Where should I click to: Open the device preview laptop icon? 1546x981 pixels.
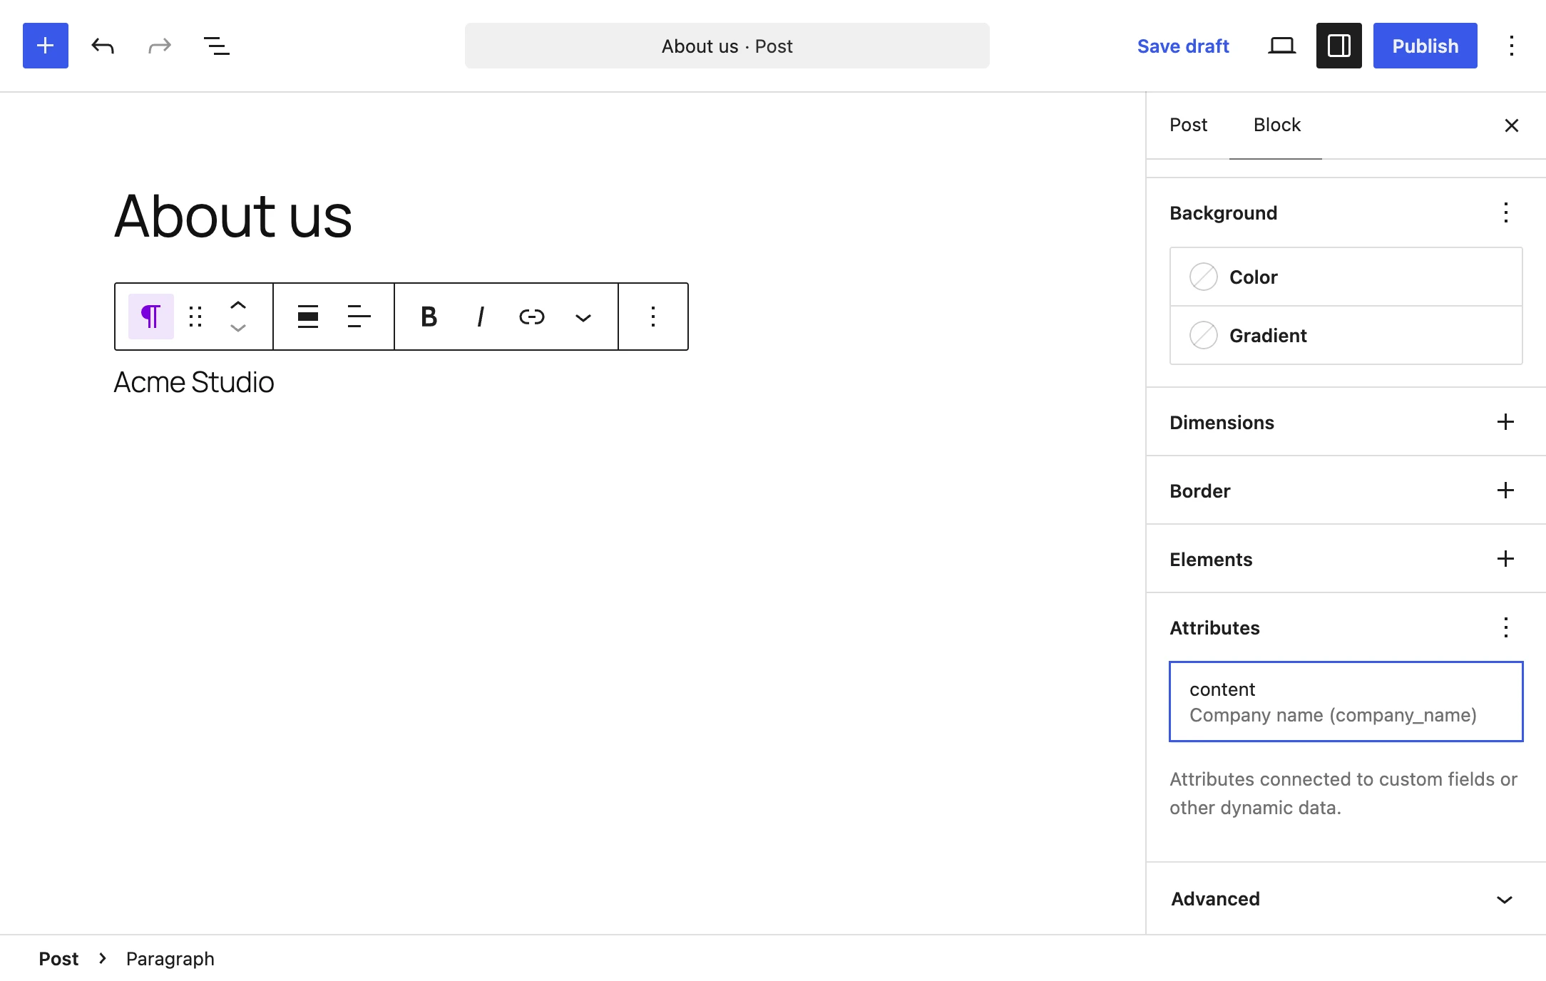(x=1282, y=46)
